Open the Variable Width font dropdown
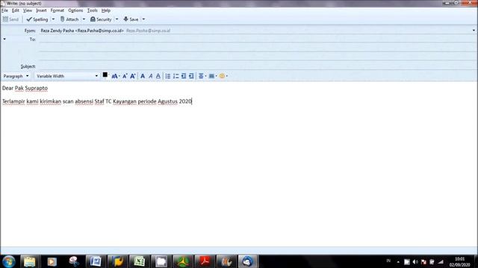The height and width of the screenshot is (268, 478). [x=67, y=76]
